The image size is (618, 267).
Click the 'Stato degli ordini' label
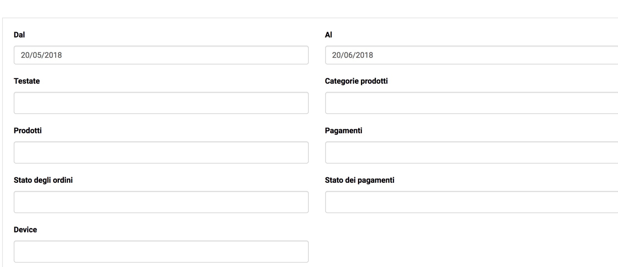pyautogui.click(x=43, y=180)
